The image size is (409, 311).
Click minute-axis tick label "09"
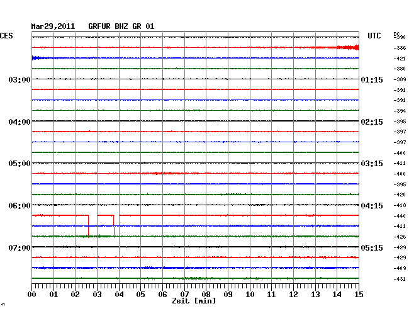228,295
